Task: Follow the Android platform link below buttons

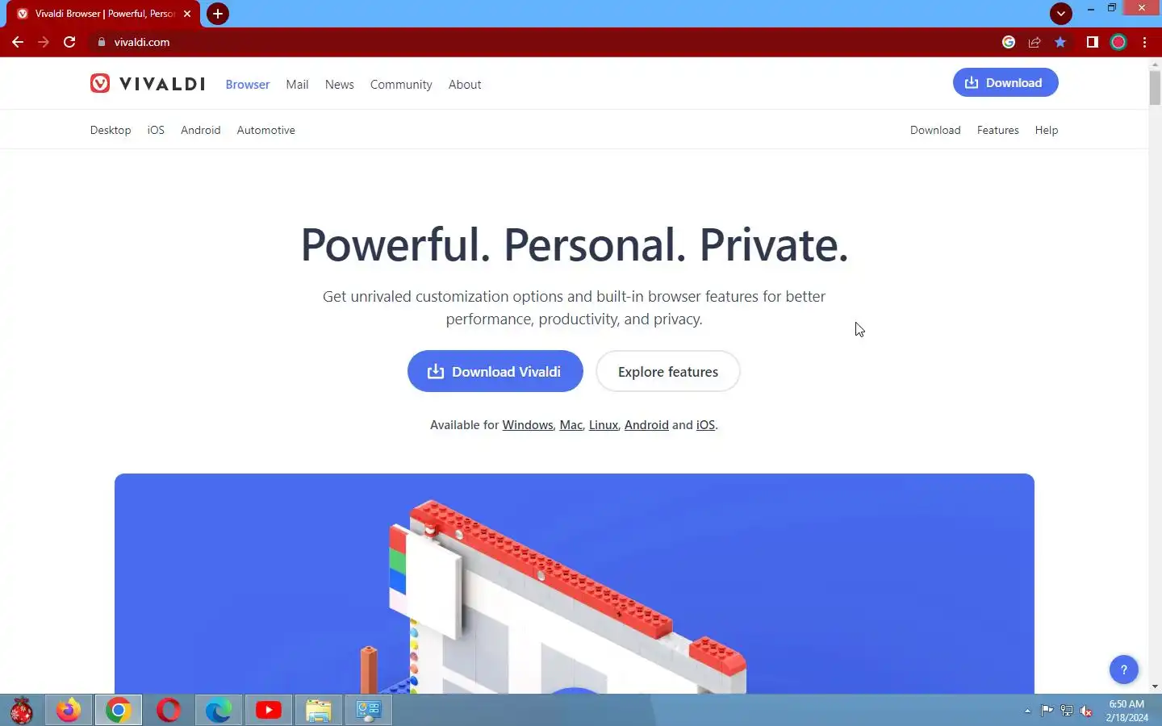Action: [x=646, y=425]
